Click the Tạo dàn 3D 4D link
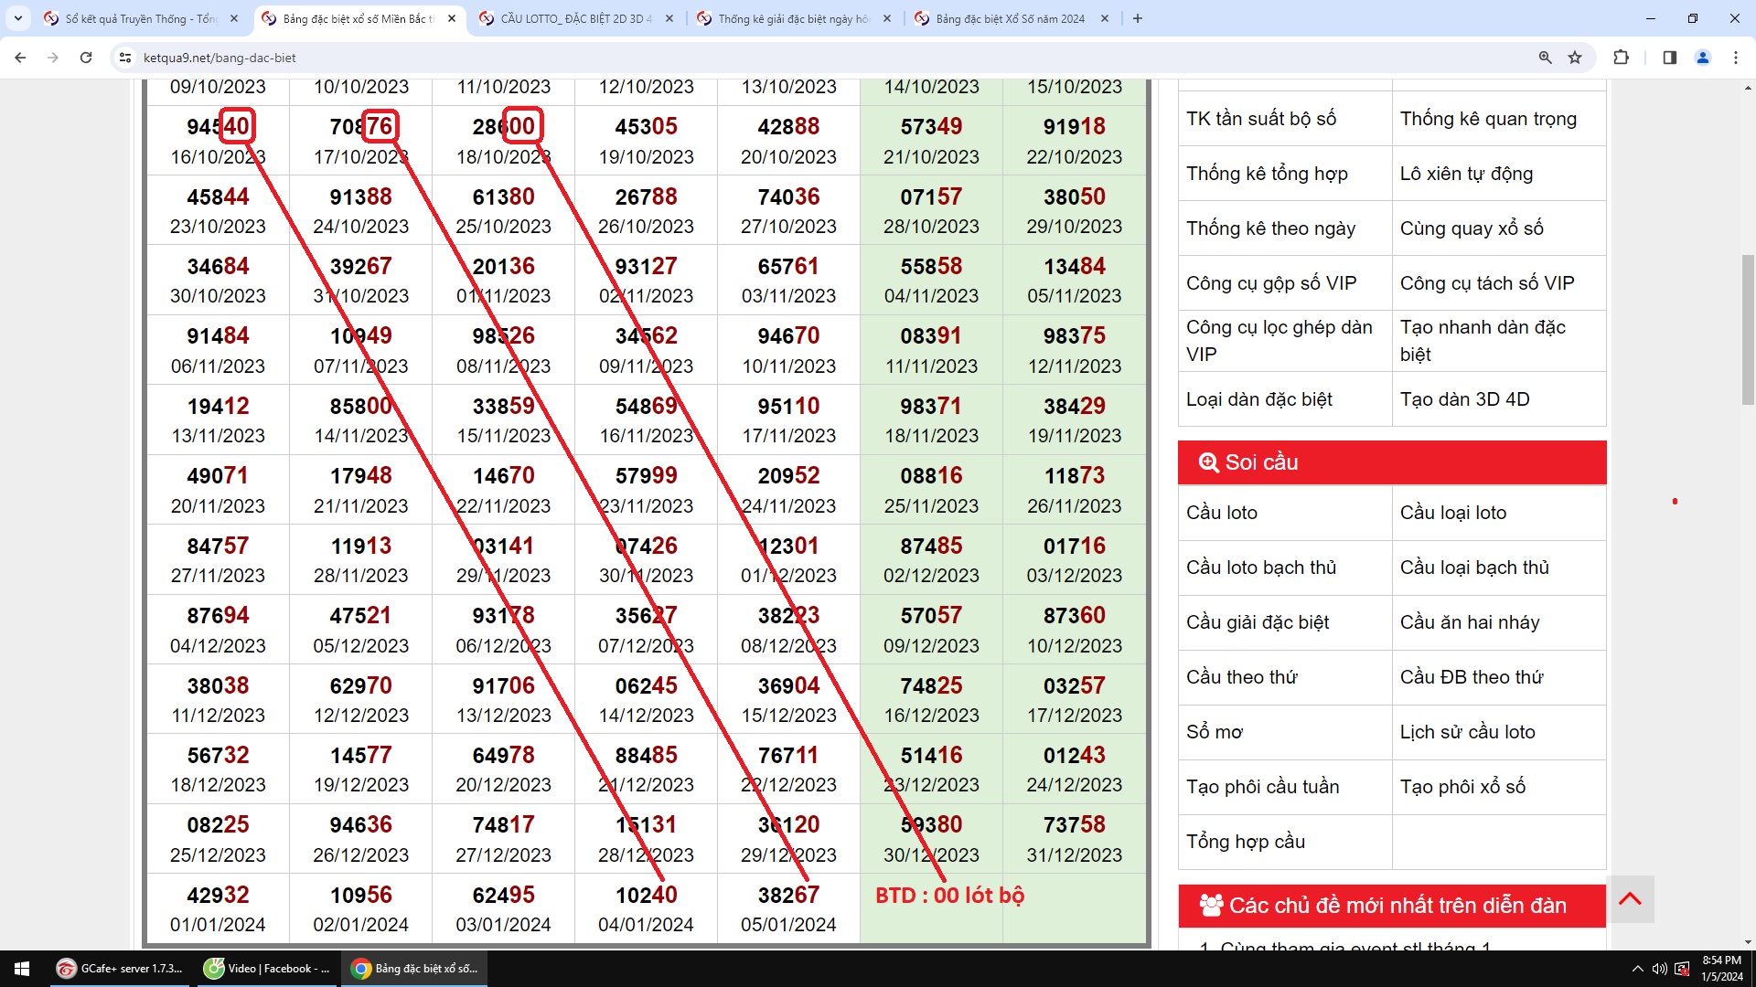1756x987 pixels. [1464, 399]
